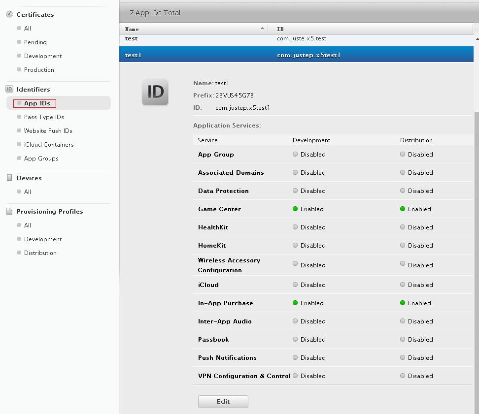Click Game Center Development enabled green indicator
This screenshot has width=479, height=414.
pyautogui.click(x=295, y=209)
